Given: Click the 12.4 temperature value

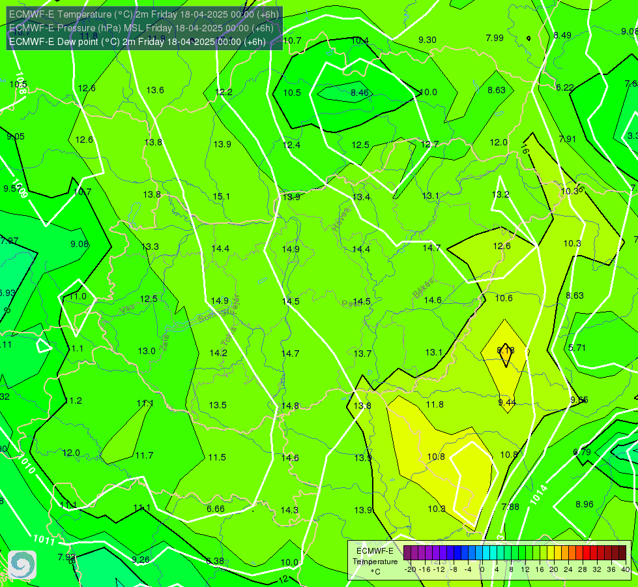Looking at the screenshot, I should 291,145.
